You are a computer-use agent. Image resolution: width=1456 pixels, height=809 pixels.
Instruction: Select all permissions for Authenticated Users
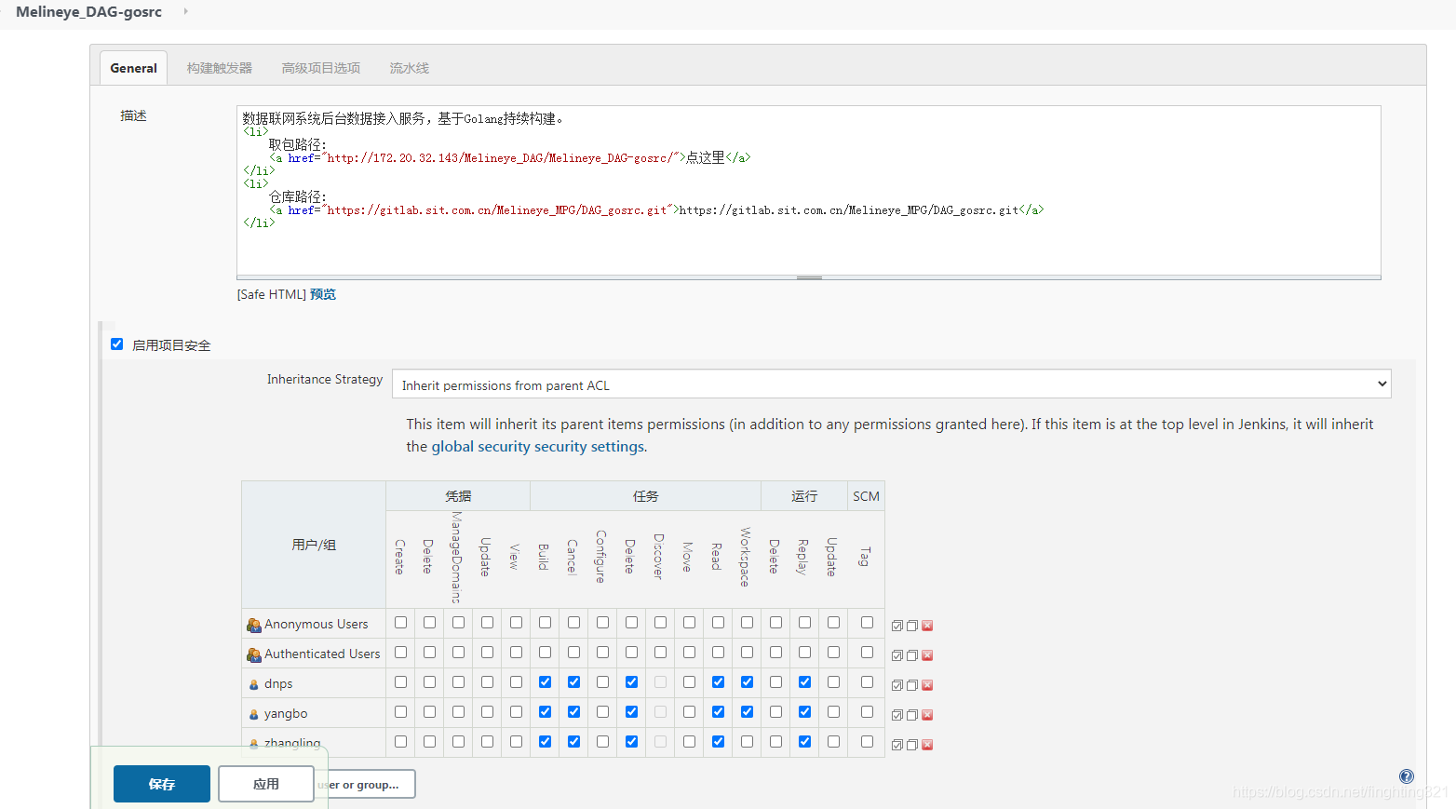[x=897, y=655]
